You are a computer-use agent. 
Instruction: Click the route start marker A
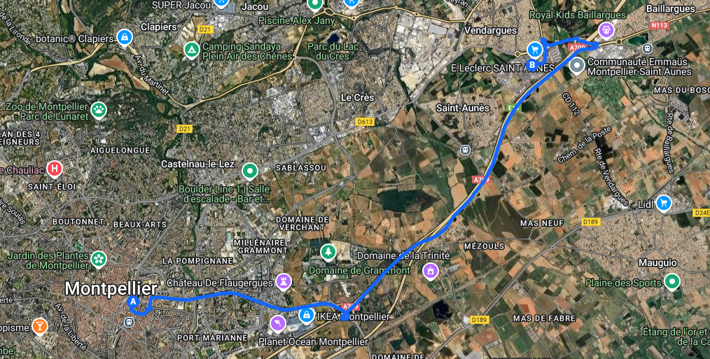[132, 301]
